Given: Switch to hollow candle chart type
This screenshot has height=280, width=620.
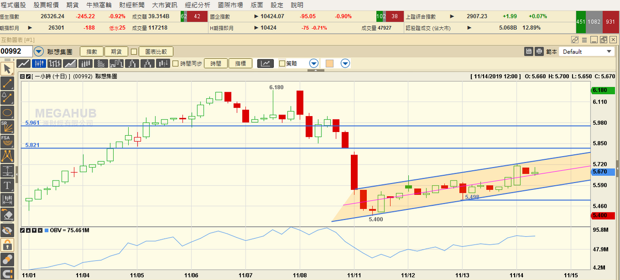Looking at the screenshot, I should 85,63.
